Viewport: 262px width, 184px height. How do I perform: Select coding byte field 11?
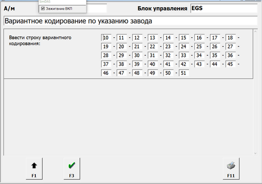coord(122,38)
